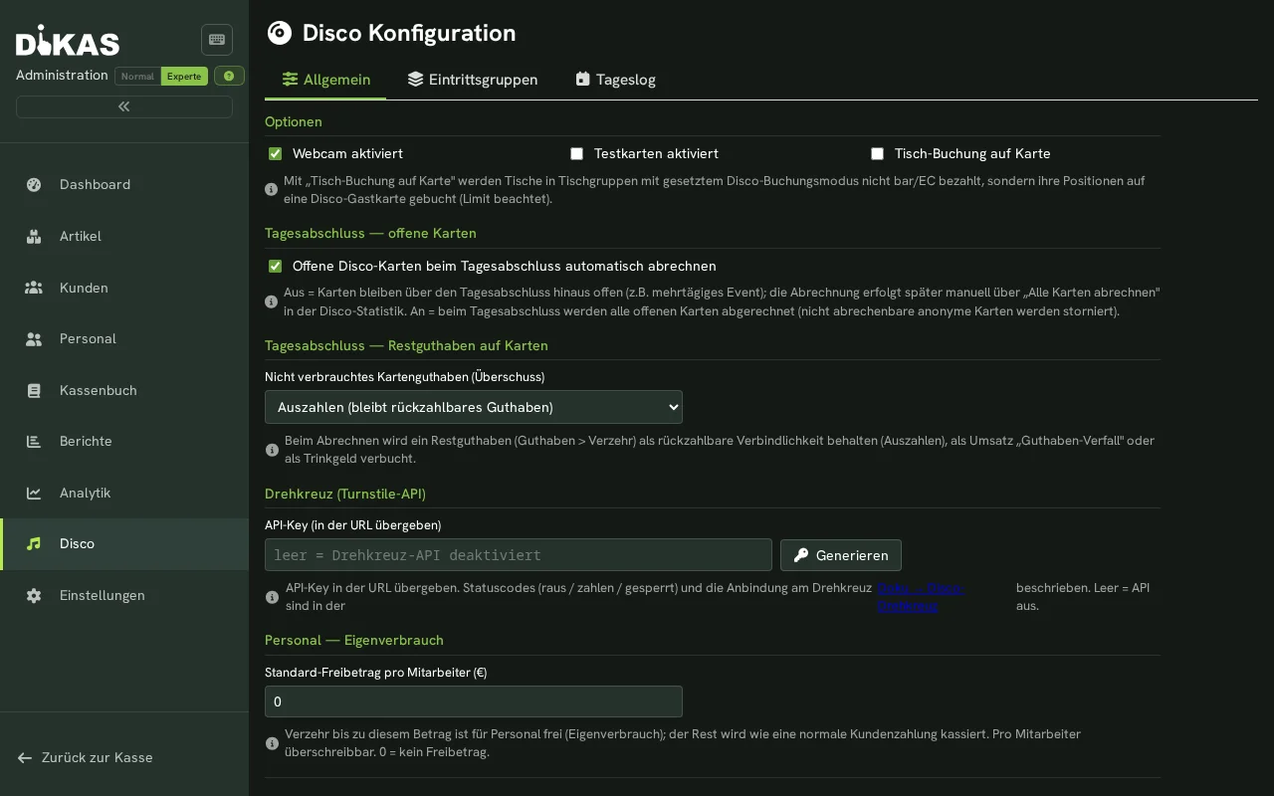Open Artikel via its boxes icon
The image size is (1274, 796).
34,236
